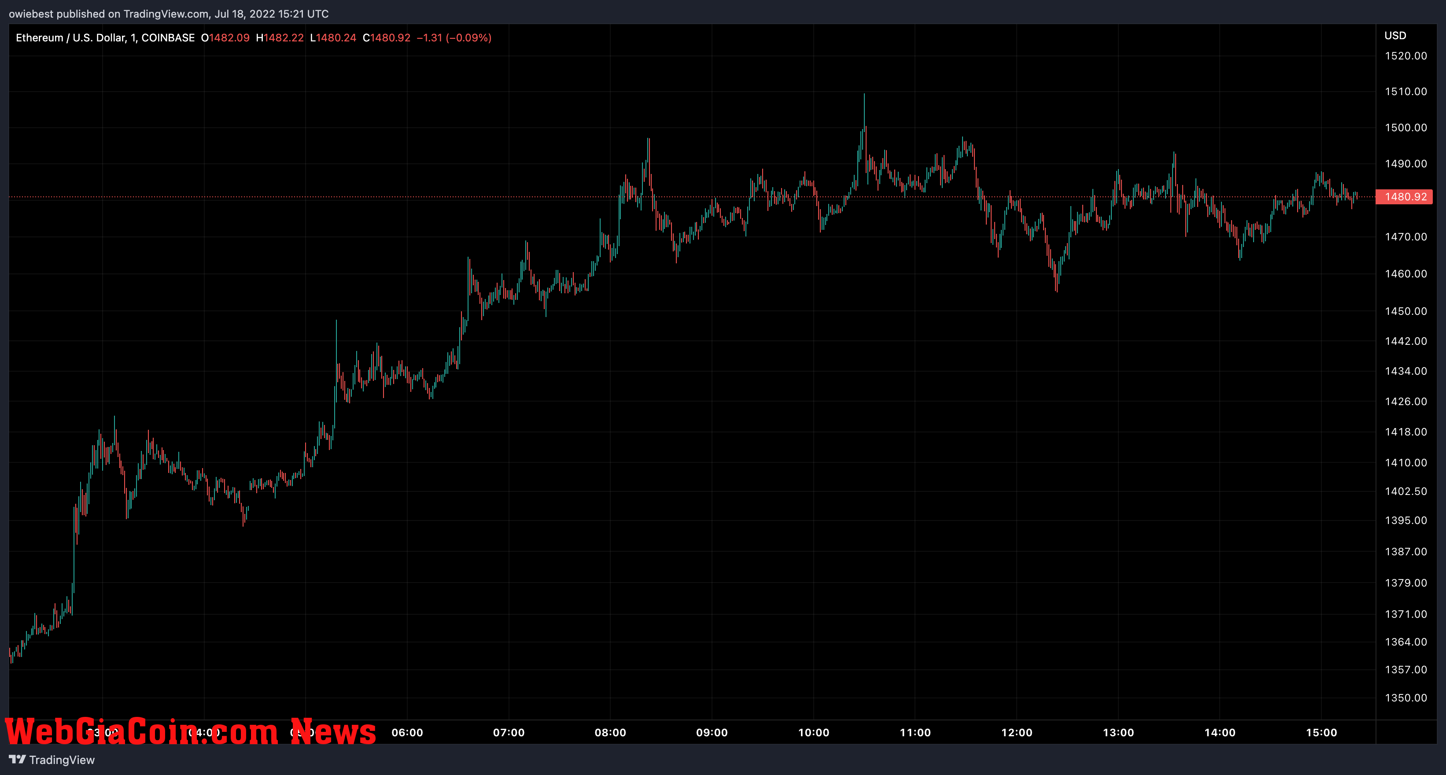The height and width of the screenshot is (775, 1446).
Task: Click the 1434.00 price axis label
Action: (1405, 371)
